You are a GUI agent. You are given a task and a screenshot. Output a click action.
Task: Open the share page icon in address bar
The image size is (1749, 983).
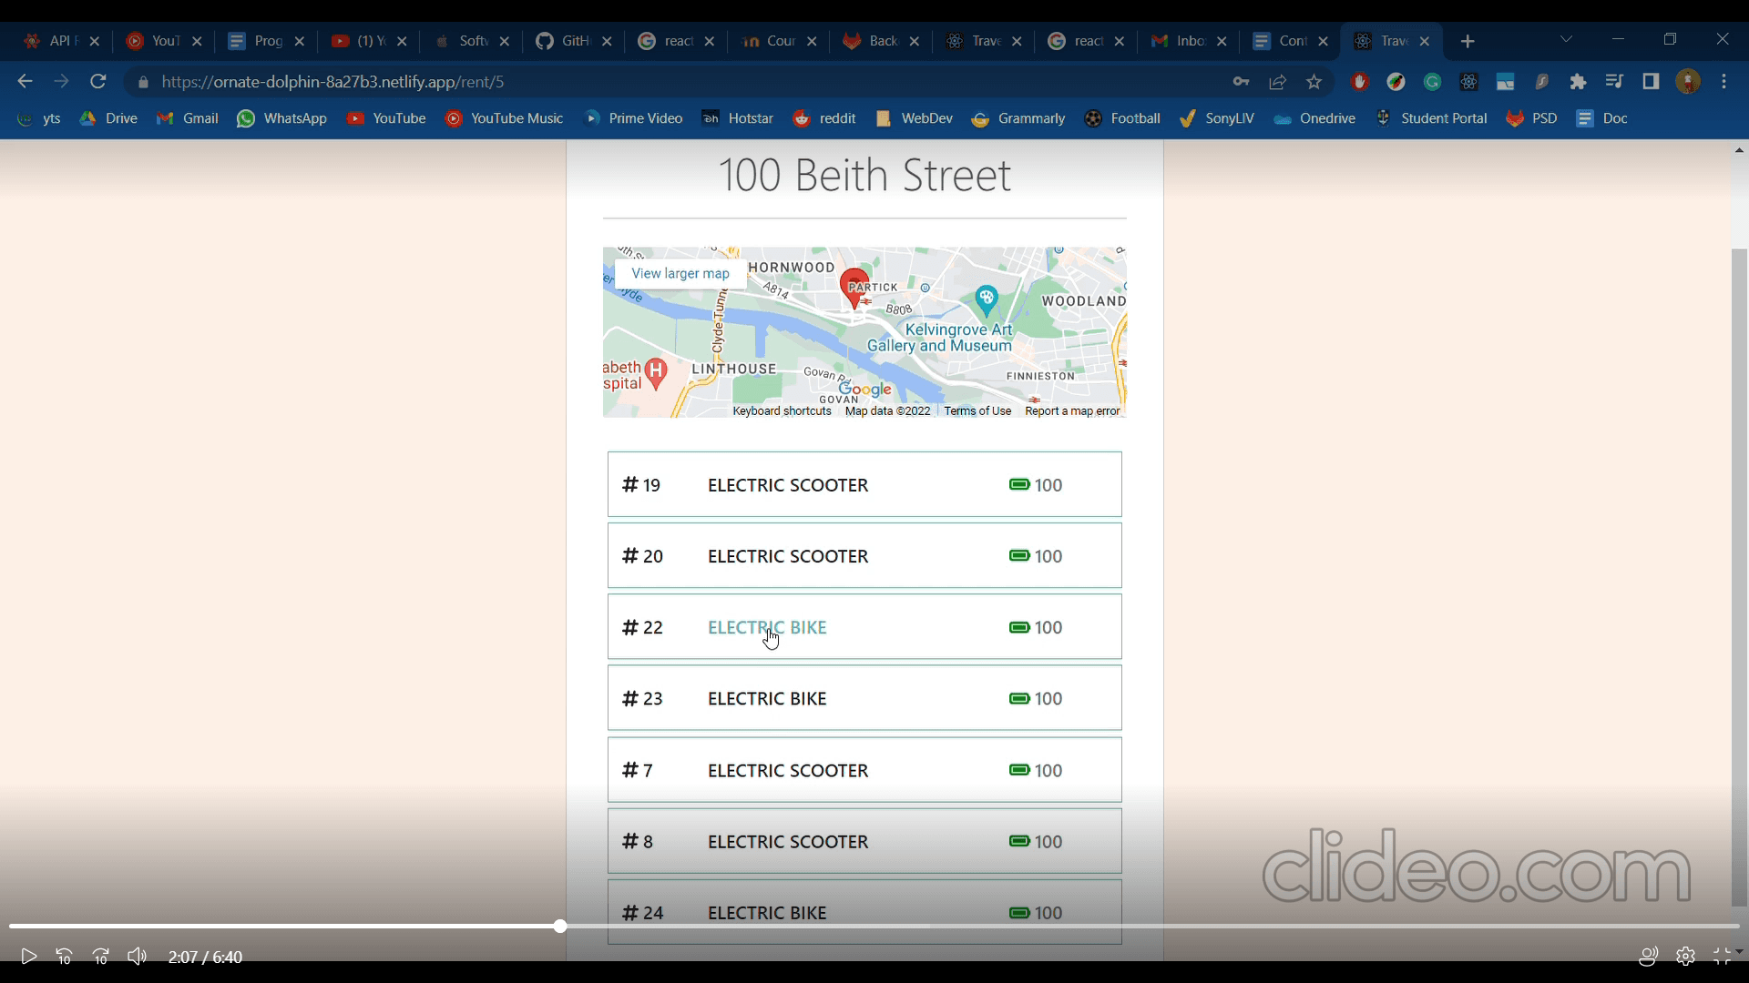point(1277,82)
